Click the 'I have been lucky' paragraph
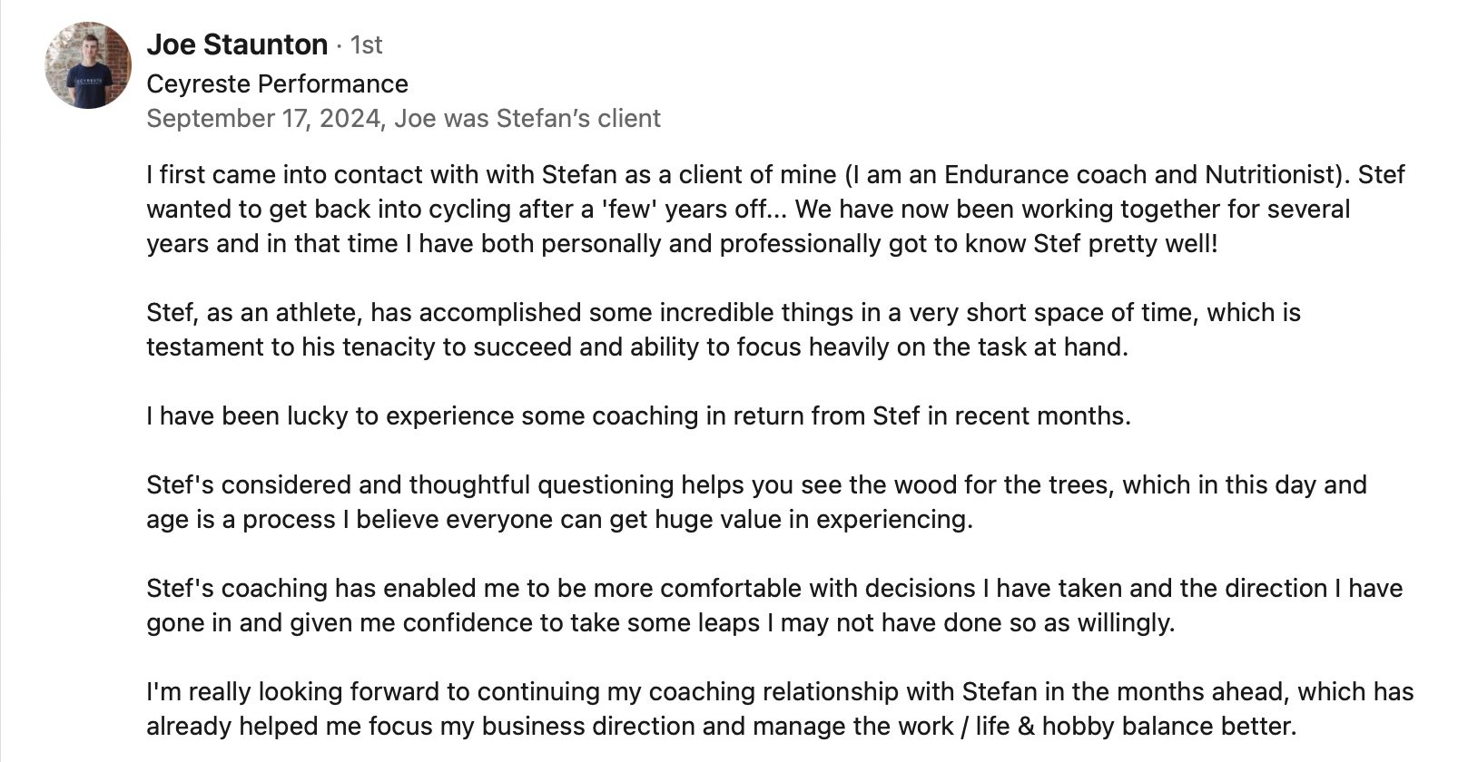Image resolution: width=1458 pixels, height=762 pixels. (638, 416)
